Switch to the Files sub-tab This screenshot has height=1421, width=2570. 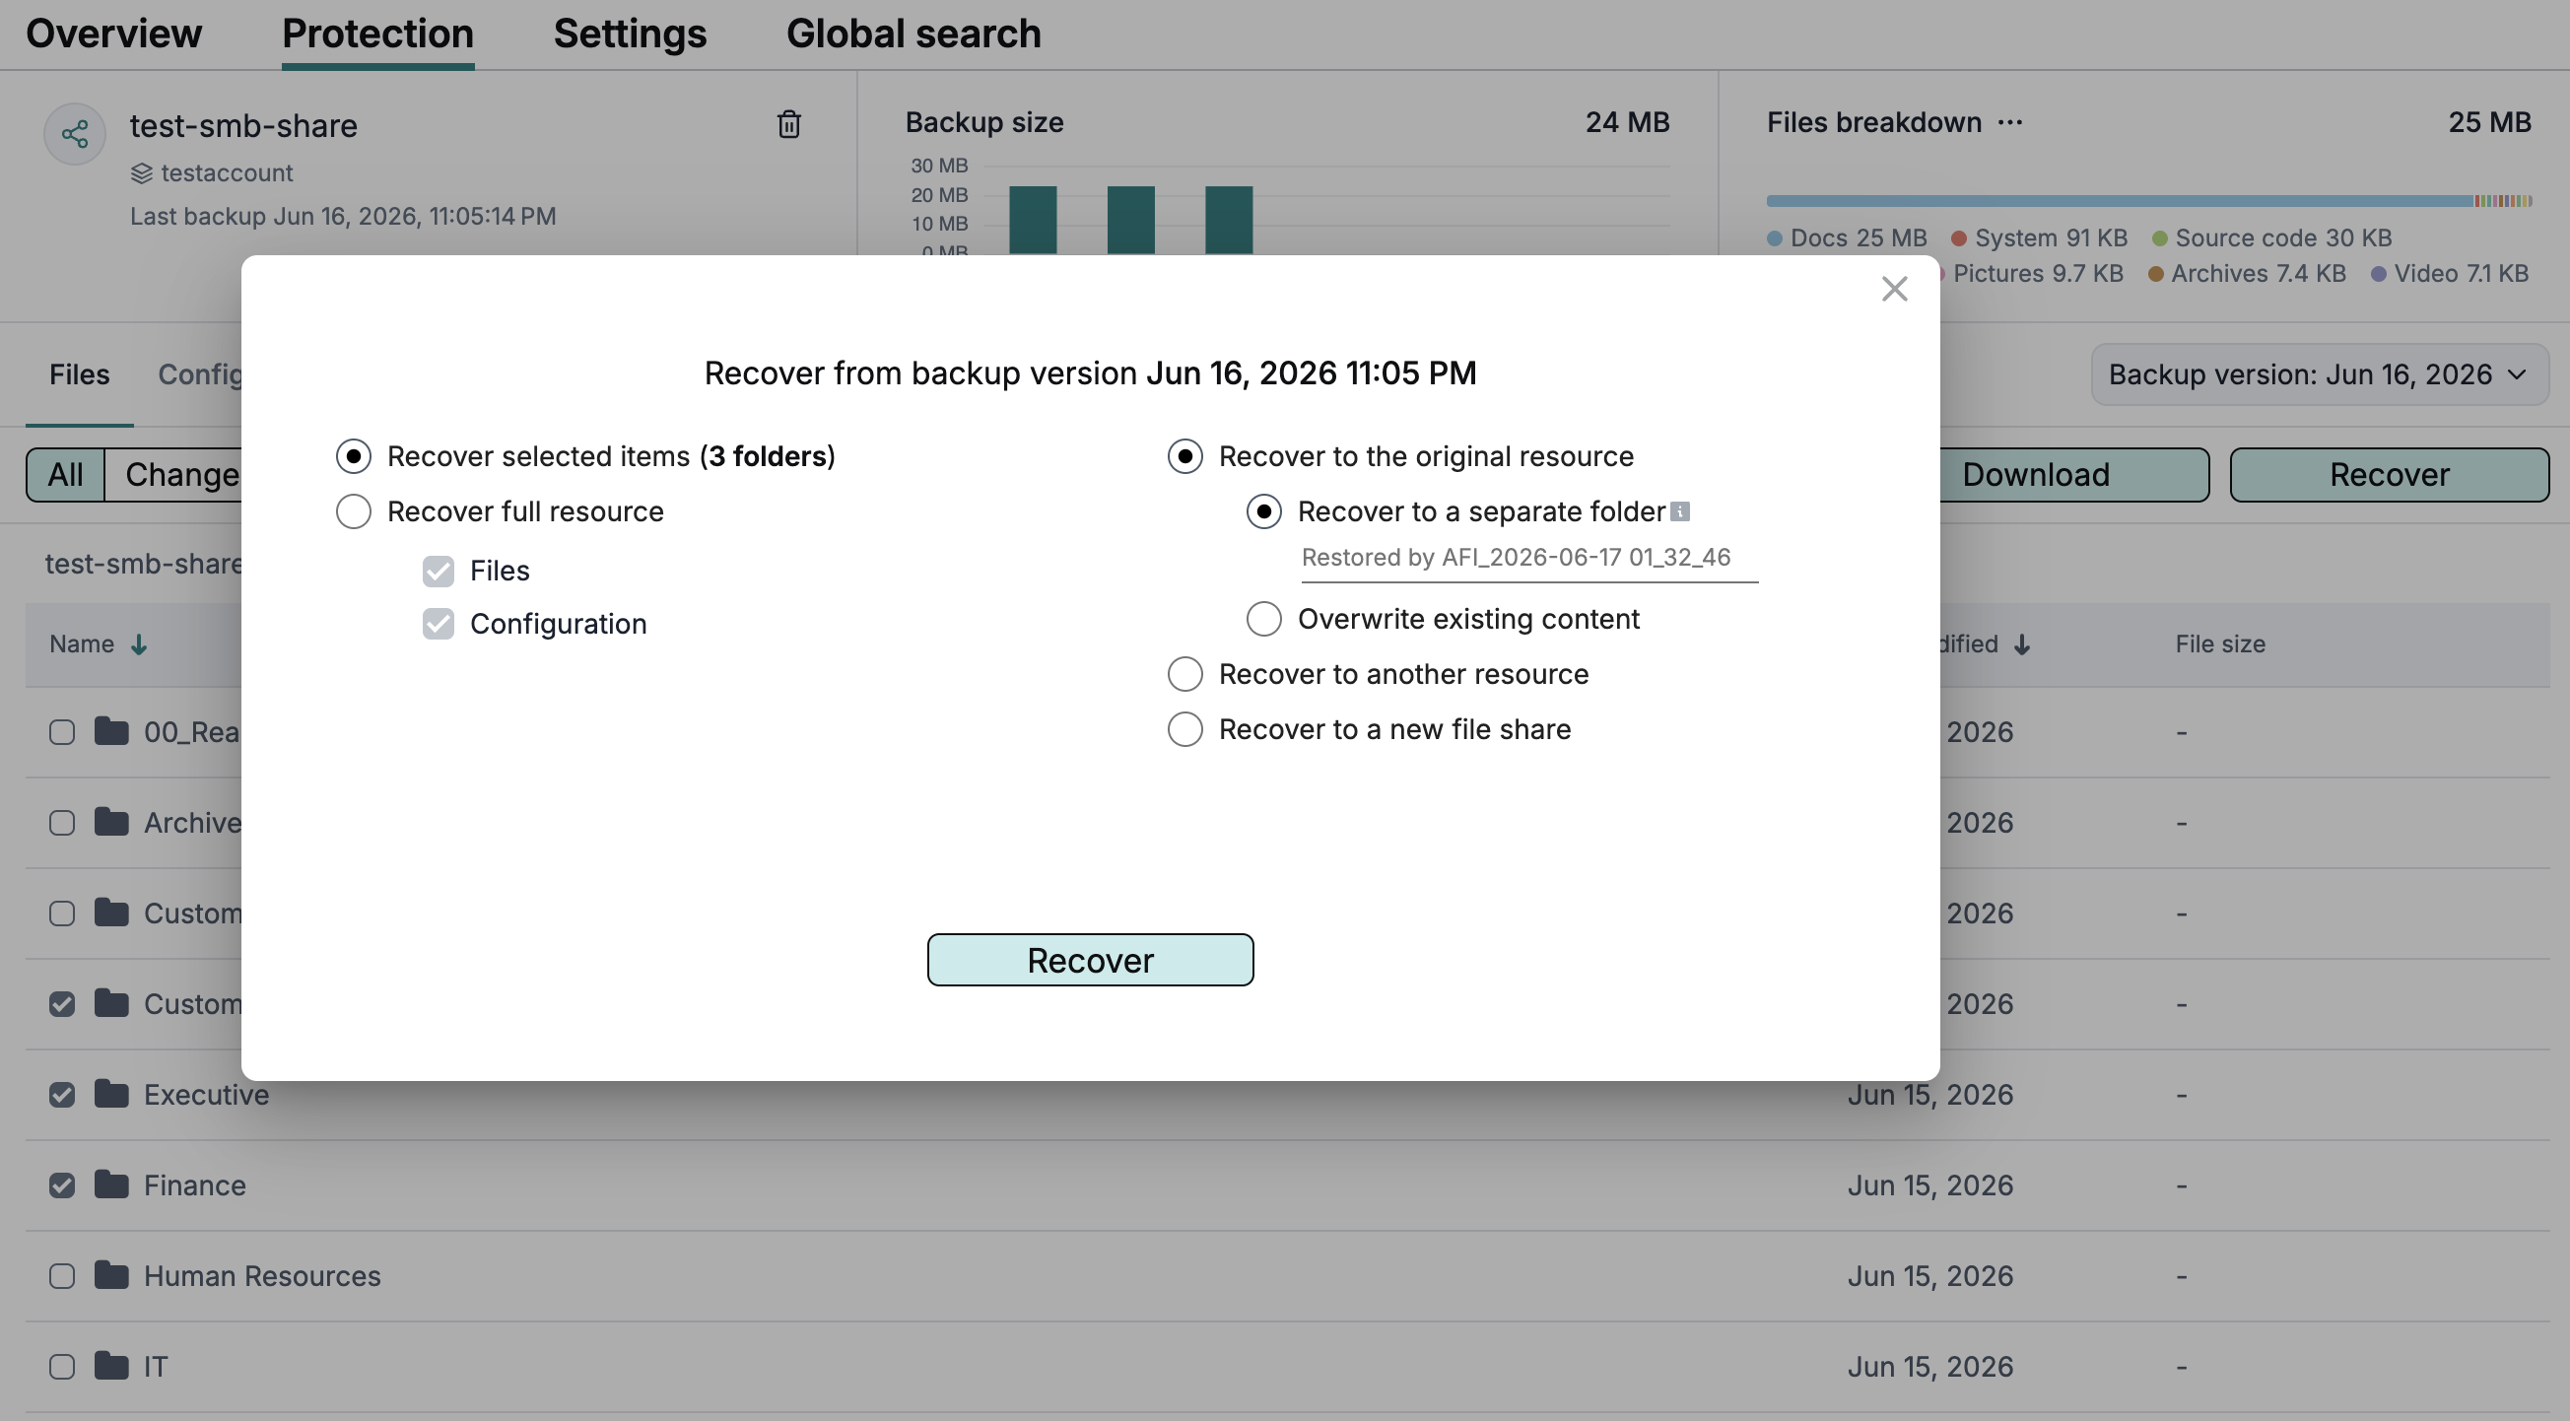tap(80, 374)
